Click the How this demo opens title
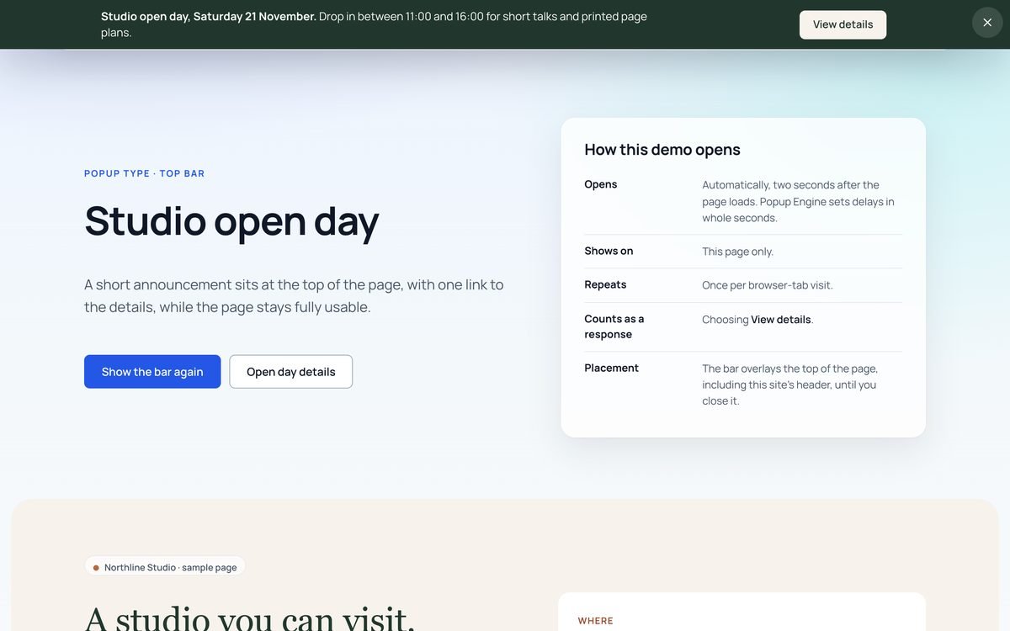The height and width of the screenshot is (631, 1010). pos(662,150)
